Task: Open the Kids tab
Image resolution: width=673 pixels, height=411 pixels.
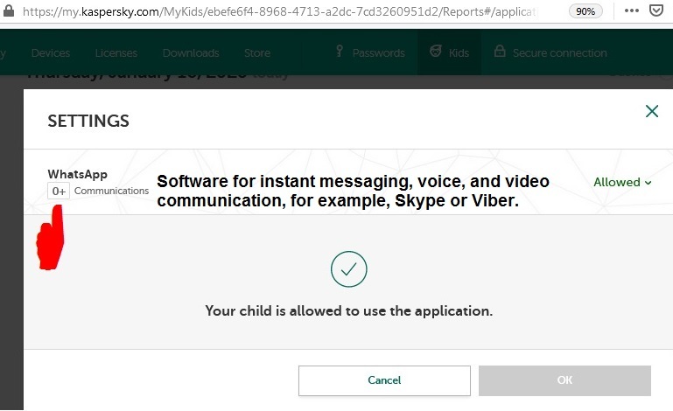Action: pos(449,52)
